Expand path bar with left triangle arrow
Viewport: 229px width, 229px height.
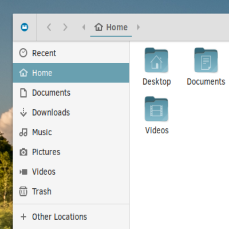pos(84,27)
